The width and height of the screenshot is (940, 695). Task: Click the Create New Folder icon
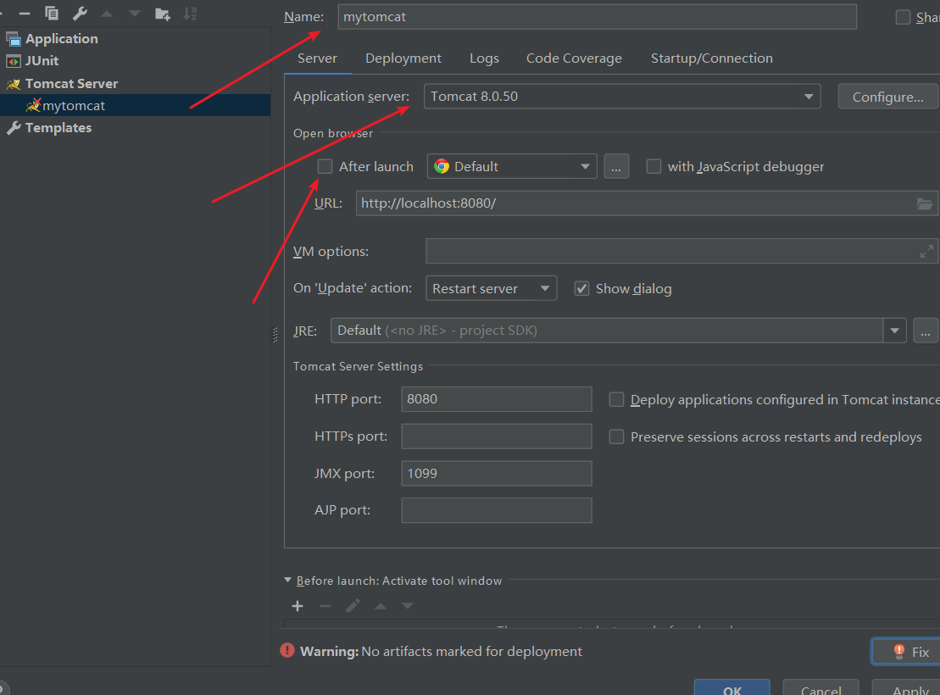point(162,13)
